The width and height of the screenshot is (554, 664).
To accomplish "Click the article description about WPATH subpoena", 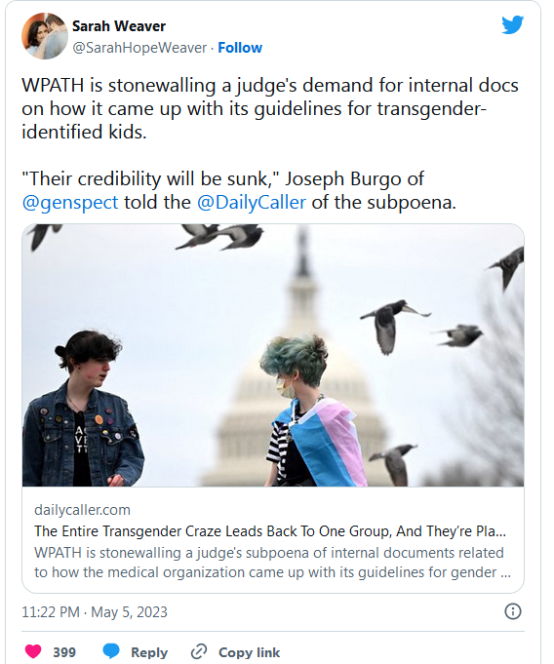I will click(x=272, y=563).
